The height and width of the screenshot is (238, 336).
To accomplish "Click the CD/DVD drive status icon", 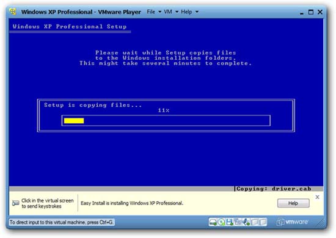I will point(221,222).
